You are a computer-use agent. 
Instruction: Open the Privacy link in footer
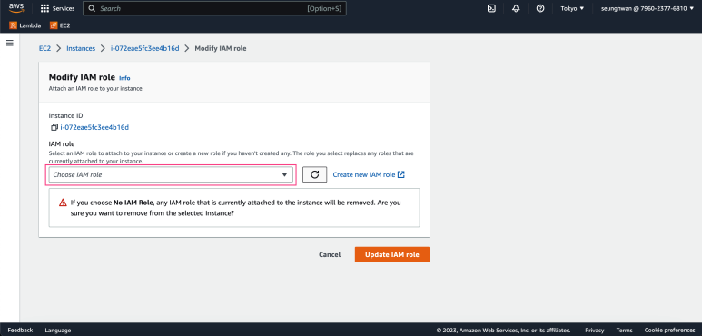pos(595,331)
